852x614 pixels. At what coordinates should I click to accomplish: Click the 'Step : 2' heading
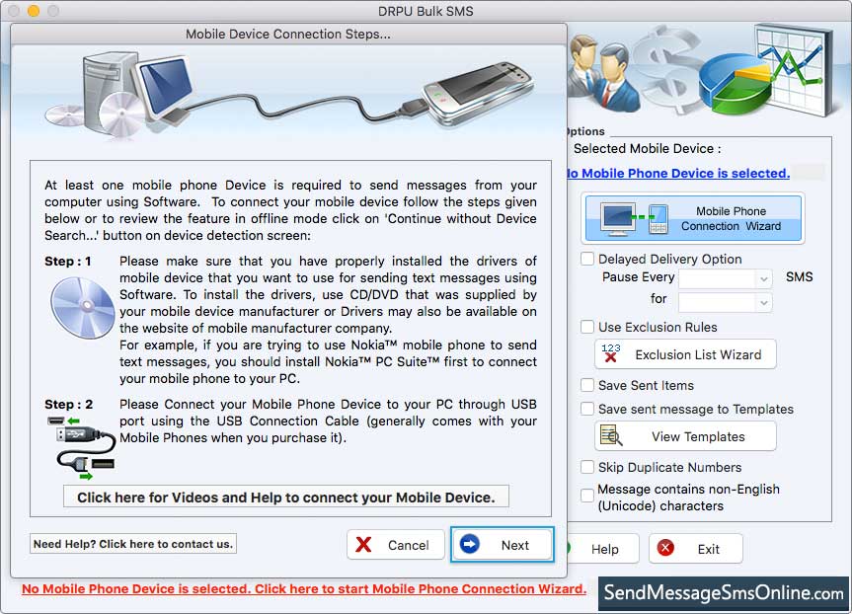68,405
